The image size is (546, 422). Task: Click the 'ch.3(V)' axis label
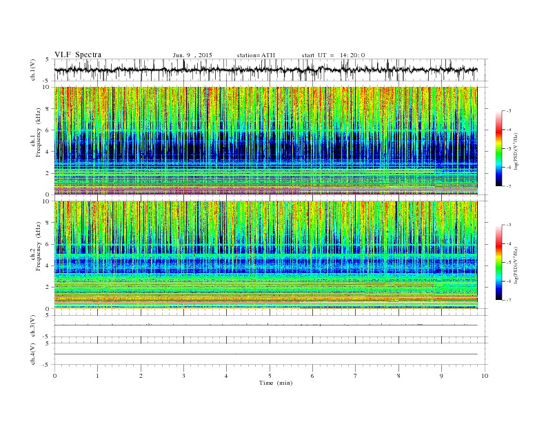pyautogui.click(x=33, y=326)
